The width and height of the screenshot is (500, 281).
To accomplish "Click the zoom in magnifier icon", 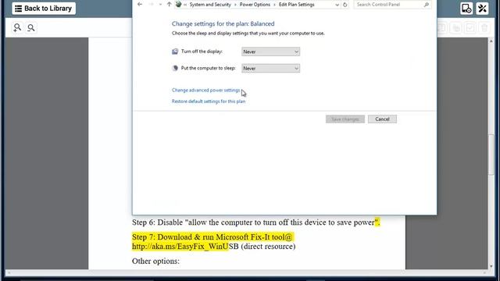I will tap(17, 28).
